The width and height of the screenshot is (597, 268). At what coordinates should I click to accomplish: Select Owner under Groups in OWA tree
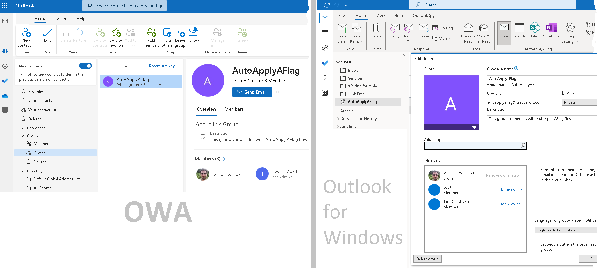[x=56, y=153]
